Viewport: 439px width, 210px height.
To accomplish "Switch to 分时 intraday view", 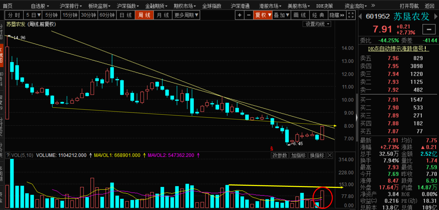I will tap(14, 15).
